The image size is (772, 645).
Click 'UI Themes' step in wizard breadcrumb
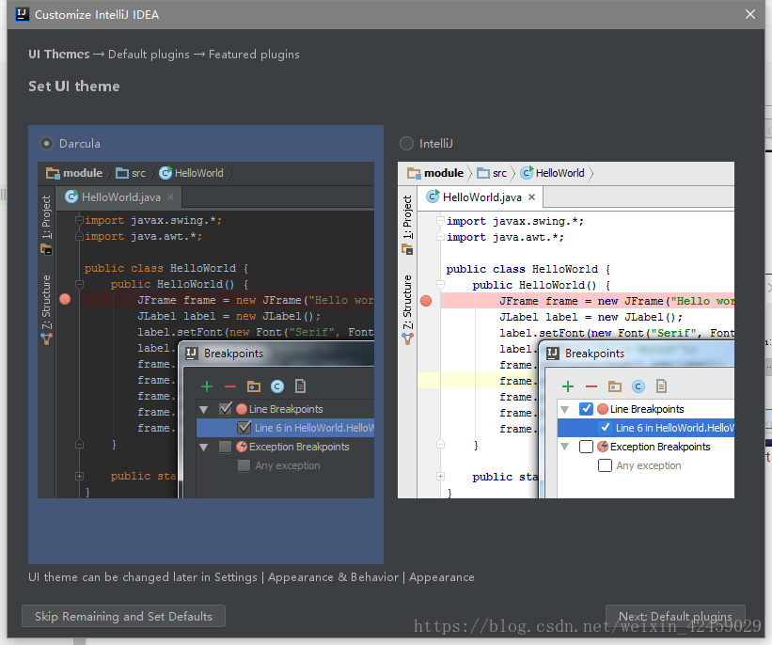59,55
